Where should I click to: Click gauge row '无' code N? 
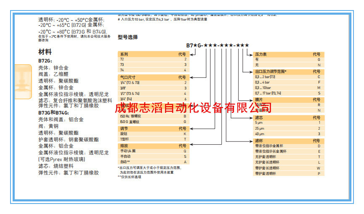tap(289, 65)
